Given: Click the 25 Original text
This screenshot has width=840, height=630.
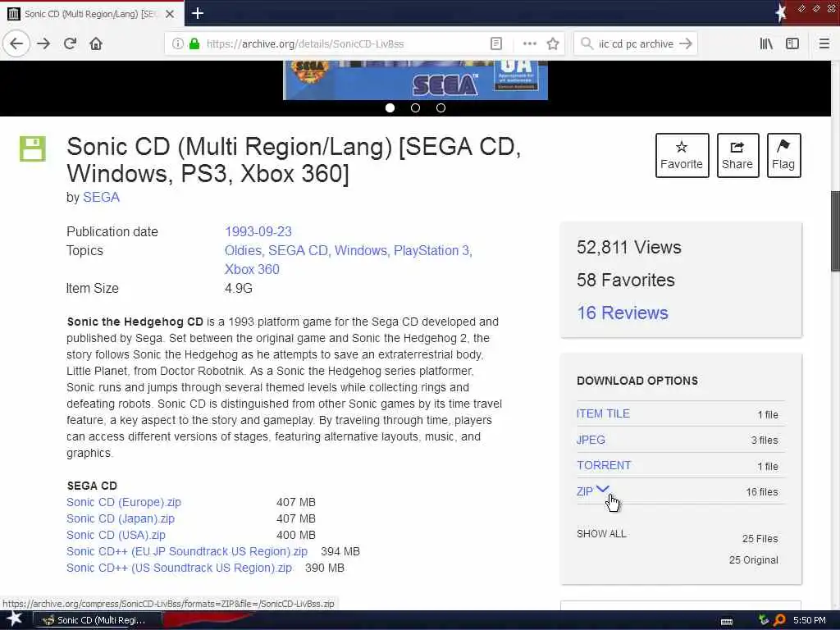Looking at the screenshot, I should 753,559.
